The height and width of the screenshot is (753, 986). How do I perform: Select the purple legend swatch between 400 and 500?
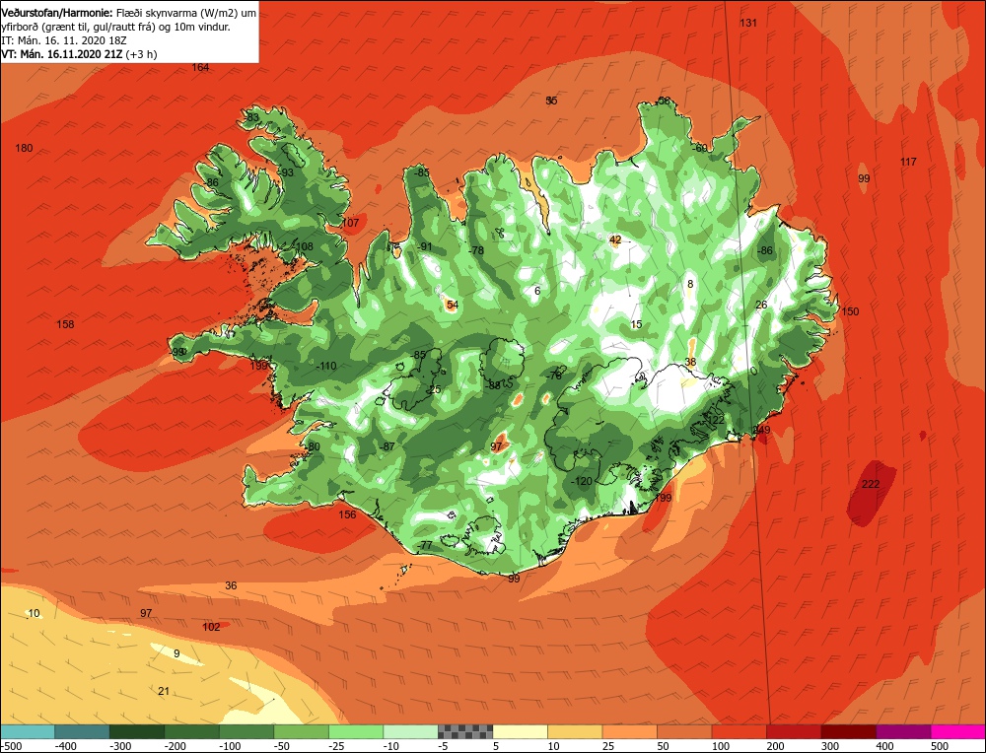point(903,731)
